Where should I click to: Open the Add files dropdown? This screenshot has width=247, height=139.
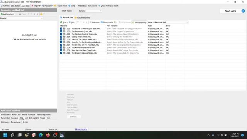tap(64, 22)
